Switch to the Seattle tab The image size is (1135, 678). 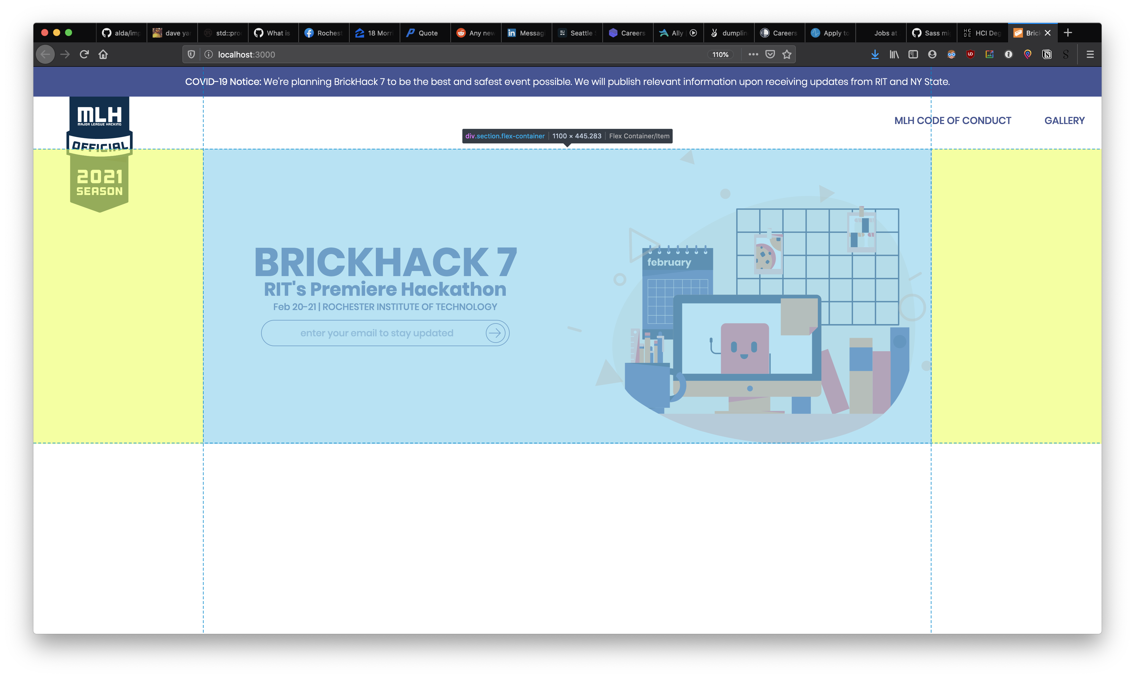tap(577, 33)
